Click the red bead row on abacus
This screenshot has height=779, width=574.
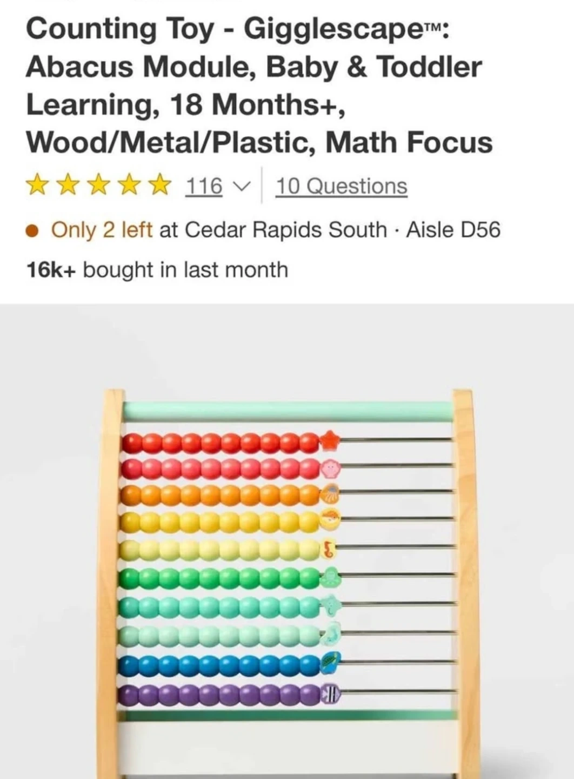point(221,444)
